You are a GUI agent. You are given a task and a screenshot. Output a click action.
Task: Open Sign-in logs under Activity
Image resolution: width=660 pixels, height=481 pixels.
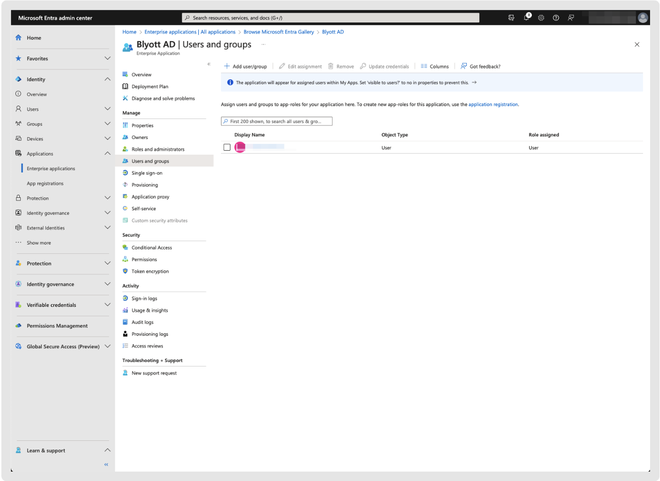coord(144,299)
